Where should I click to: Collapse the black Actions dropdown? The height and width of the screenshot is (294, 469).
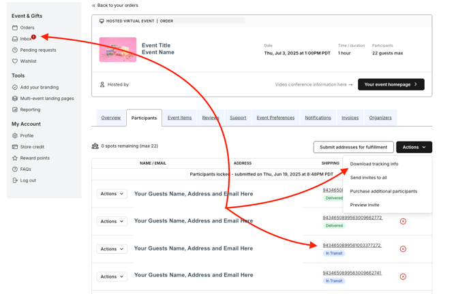(x=414, y=147)
